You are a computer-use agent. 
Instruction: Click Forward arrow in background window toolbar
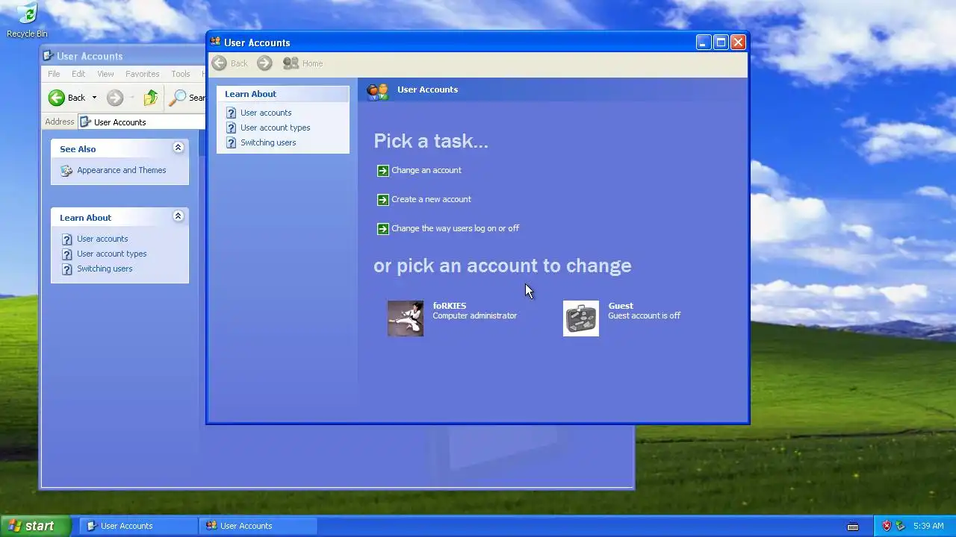point(114,98)
